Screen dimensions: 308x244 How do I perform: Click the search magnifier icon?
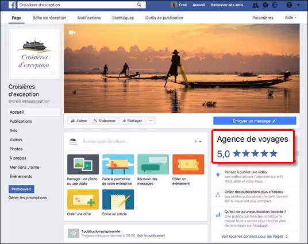tap(139, 5)
